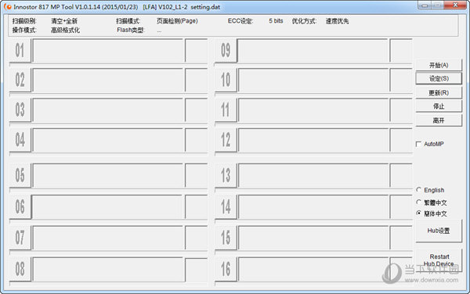This screenshot has width=470, height=294.
Task: Minimize the Innostor MP Tool window
Action: coord(425,5)
